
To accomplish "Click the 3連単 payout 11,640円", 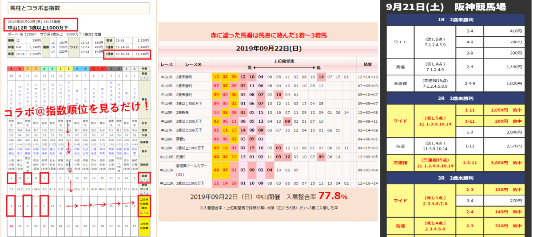I will coord(141,54).
